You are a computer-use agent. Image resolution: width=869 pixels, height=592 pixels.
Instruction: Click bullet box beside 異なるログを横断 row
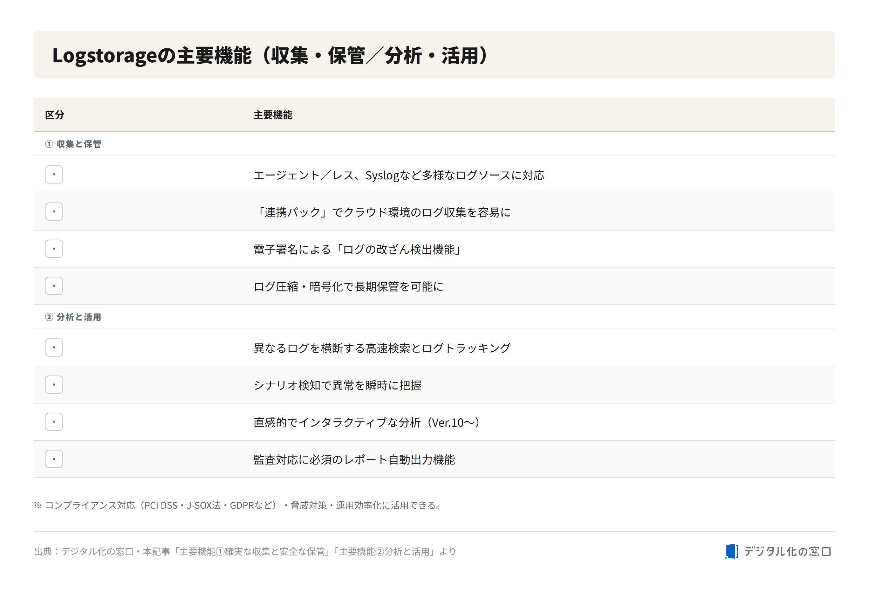point(54,347)
